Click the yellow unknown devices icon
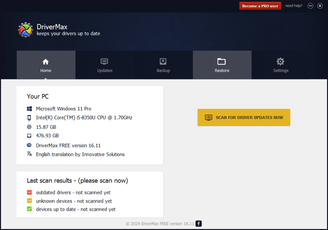 pyautogui.click(x=29, y=201)
